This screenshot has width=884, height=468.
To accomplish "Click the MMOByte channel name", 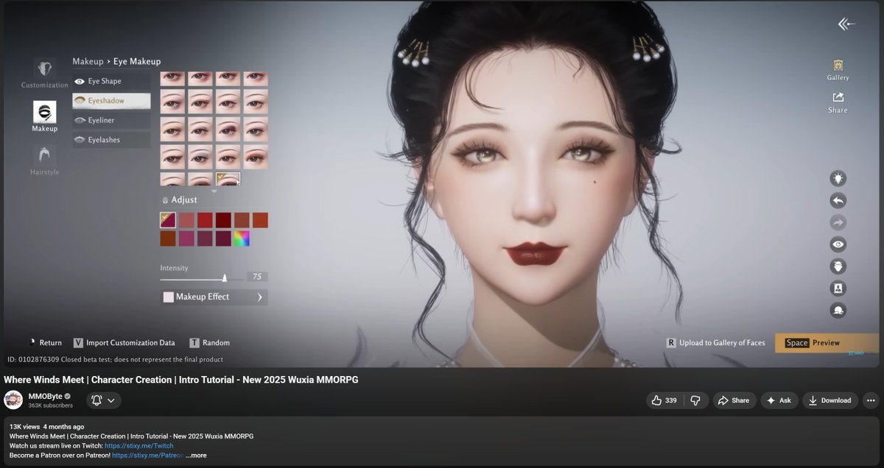I will [x=45, y=396].
